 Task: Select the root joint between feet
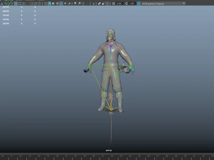(111, 110)
